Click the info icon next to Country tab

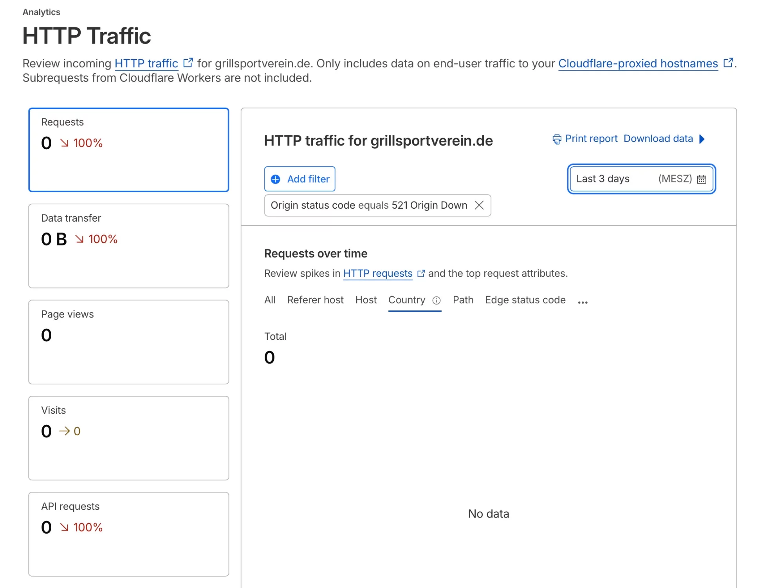pyautogui.click(x=437, y=300)
